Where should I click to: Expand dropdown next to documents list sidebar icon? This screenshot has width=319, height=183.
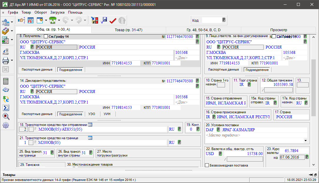click(12, 22)
